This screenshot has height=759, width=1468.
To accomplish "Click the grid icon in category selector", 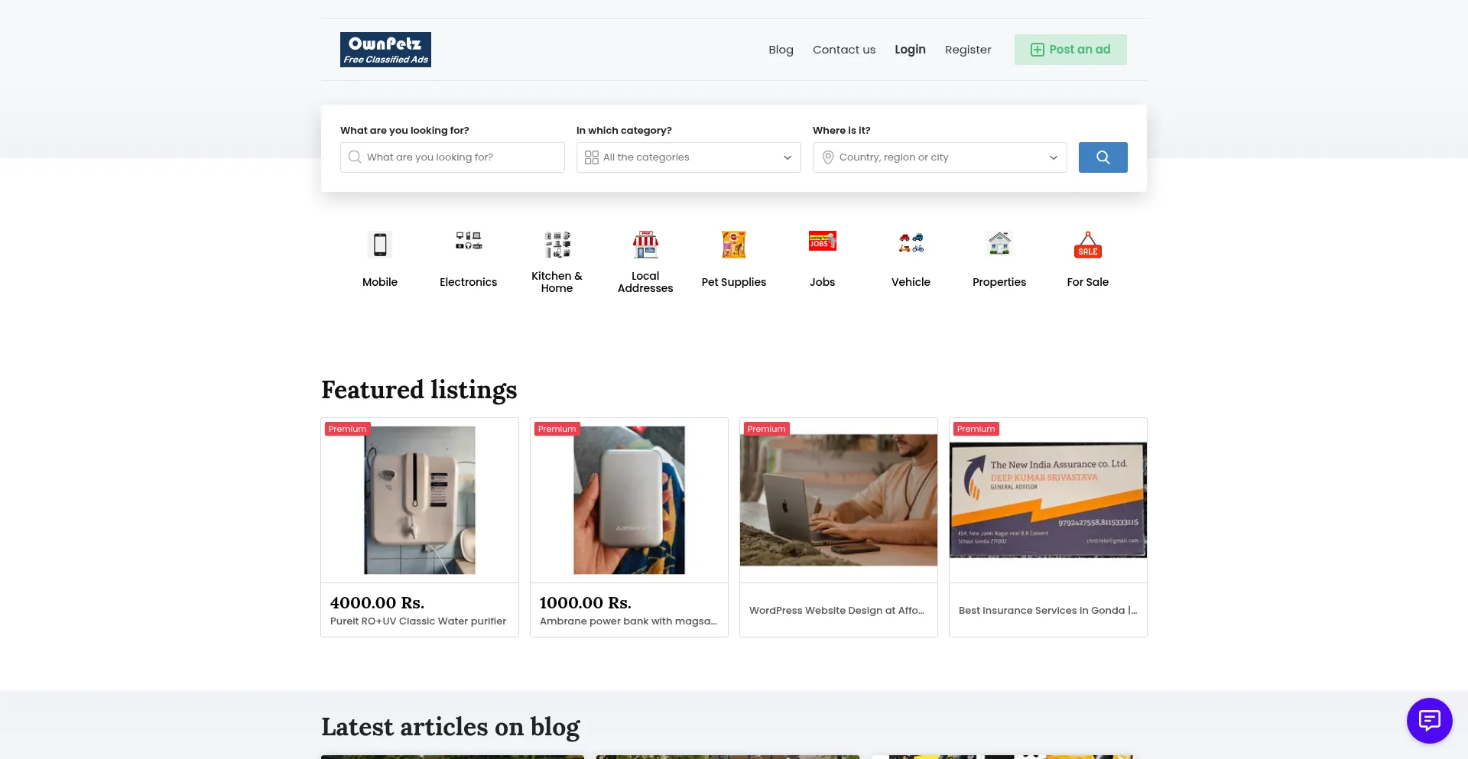I will tap(592, 157).
